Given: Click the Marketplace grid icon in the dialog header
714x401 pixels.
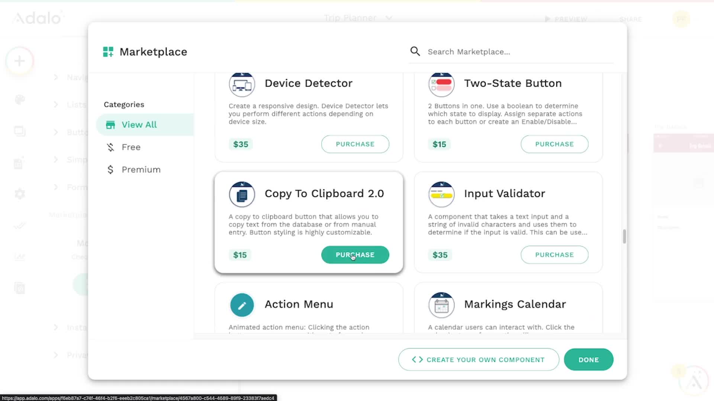Looking at the screenshot, I should (108, 52).
